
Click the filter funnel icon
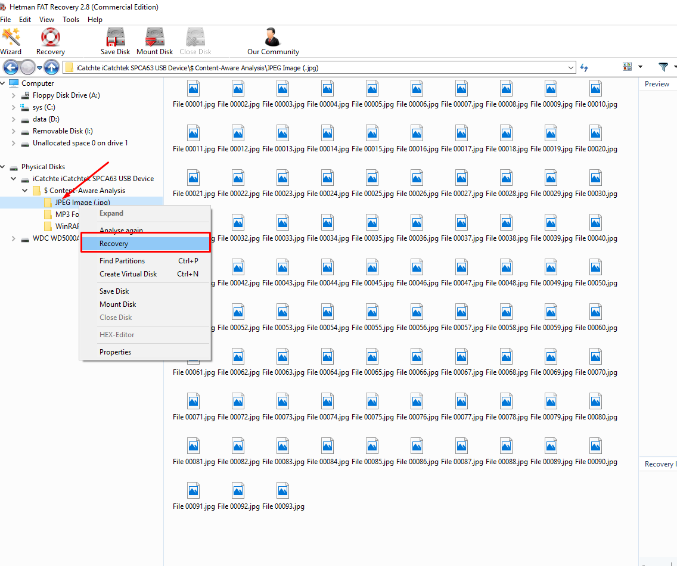point(663,67)
